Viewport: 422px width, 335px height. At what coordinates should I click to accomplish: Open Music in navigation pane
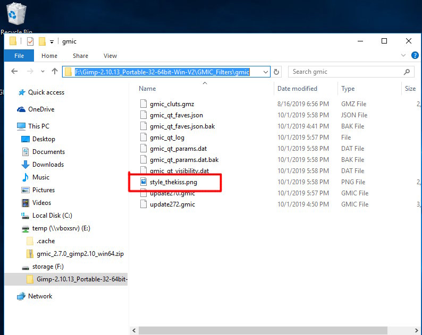[40, 177]
